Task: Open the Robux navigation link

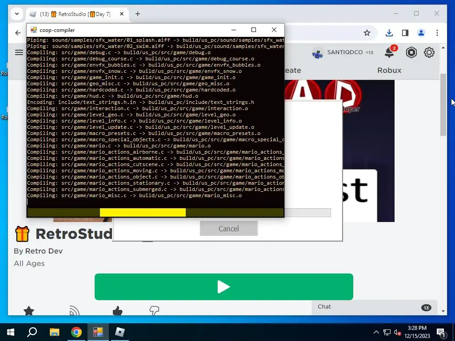Action: 389,70
